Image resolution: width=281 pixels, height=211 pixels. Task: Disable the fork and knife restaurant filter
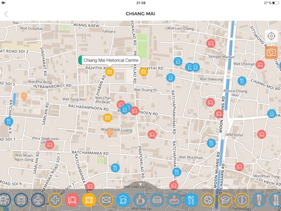(191, 200)
